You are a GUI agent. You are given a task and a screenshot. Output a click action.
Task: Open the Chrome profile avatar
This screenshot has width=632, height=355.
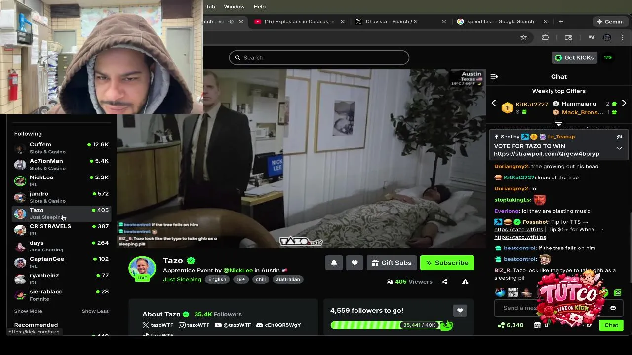tap(607, 37)
